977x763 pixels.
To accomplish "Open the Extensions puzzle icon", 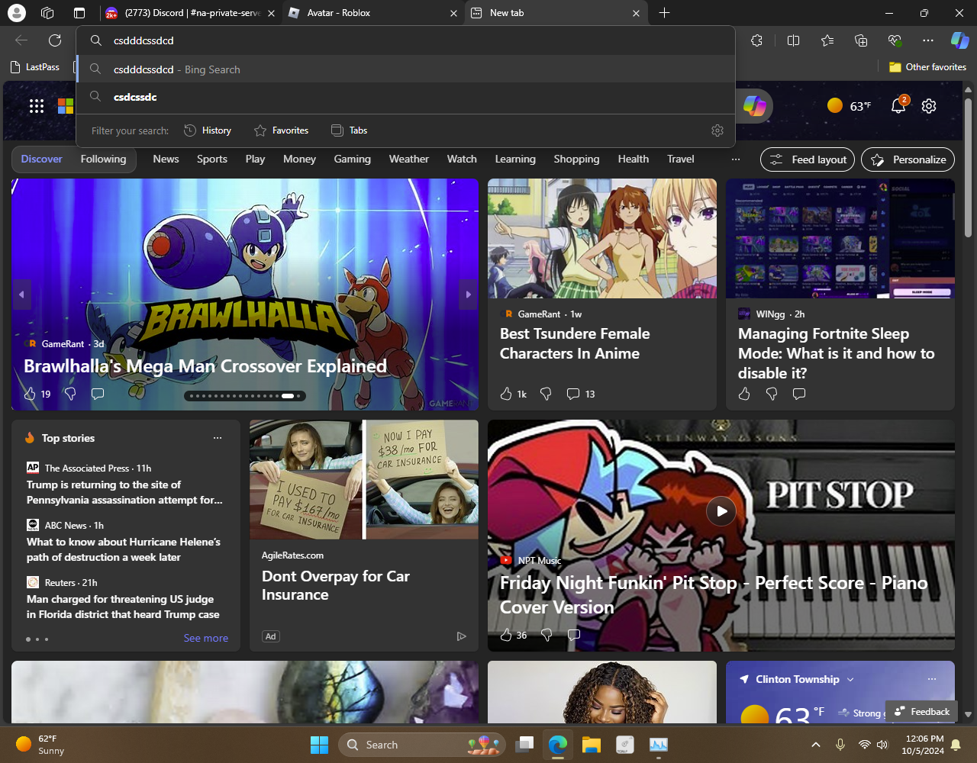I will click(756, 40).
